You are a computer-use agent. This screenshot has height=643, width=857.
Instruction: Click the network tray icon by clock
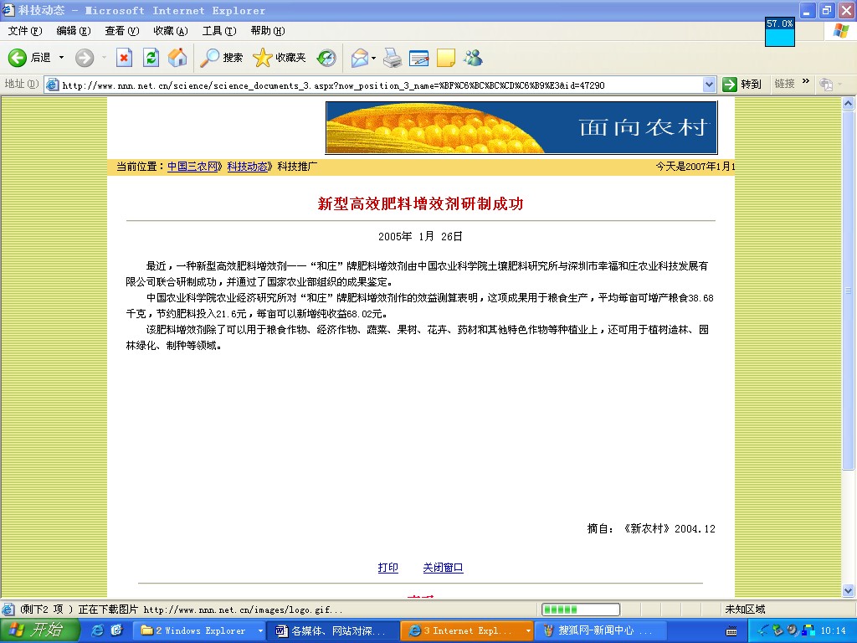pyautogui.click(x=809, y=631)
